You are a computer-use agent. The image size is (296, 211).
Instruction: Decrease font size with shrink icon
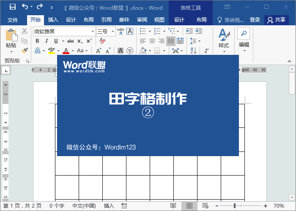(x=108, y=51)
